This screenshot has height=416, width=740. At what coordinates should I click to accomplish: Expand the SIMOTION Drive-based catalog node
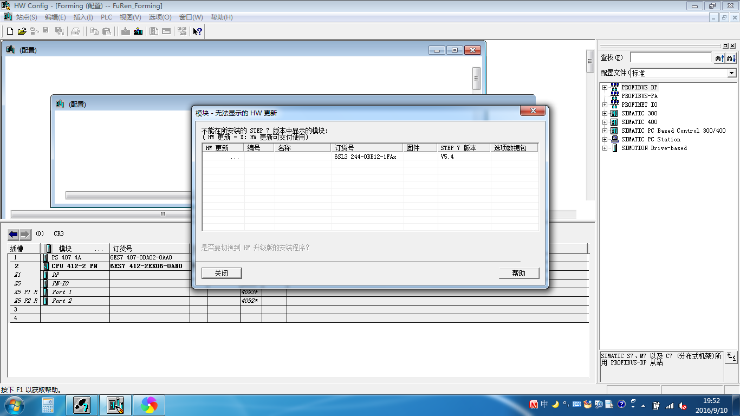605,148
